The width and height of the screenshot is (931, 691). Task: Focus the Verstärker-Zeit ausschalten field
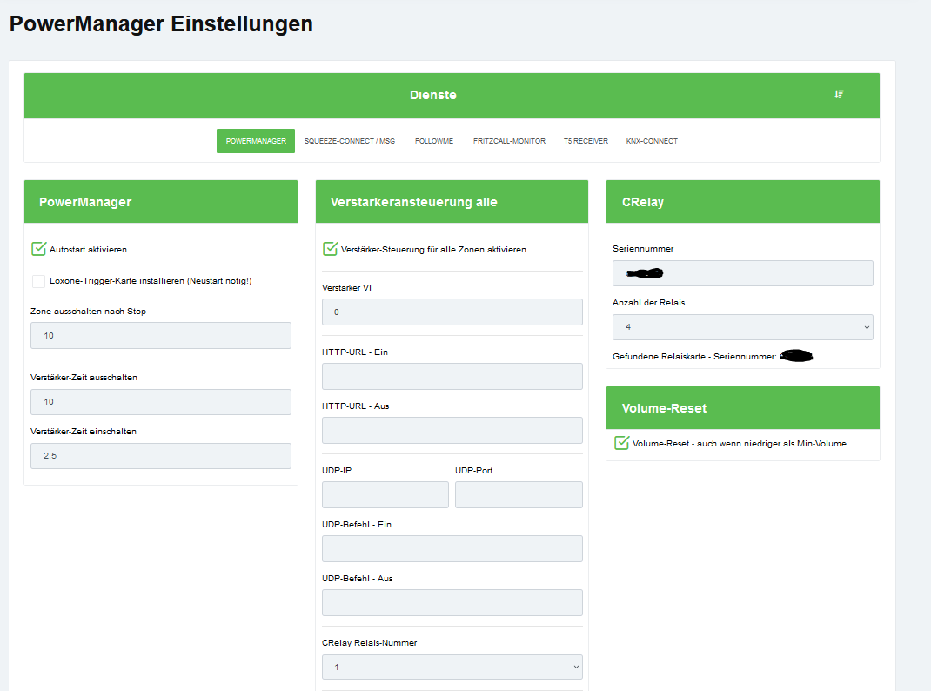[x=161, y=402]
